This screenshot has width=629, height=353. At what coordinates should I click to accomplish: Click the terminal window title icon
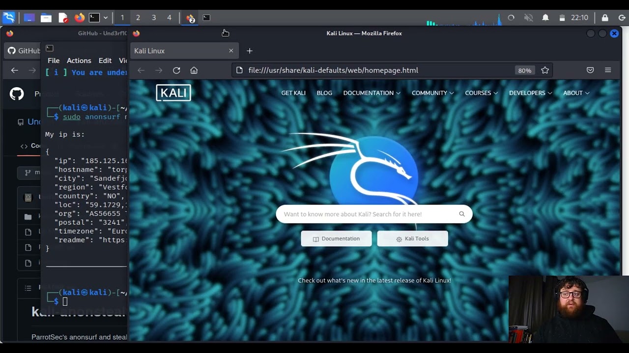tap(49, 48)
